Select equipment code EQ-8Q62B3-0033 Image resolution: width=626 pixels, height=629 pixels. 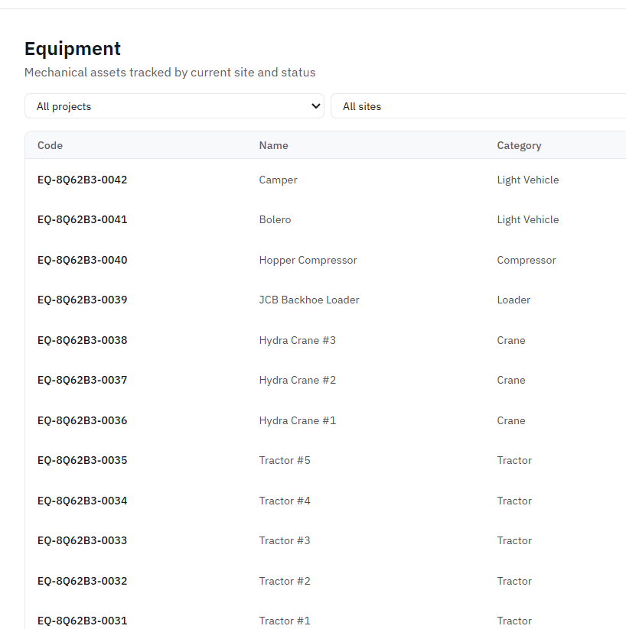pyautogui.click(x=82, y=540)
